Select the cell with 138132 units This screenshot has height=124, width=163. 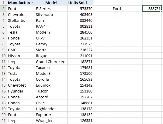coord(80,115)
